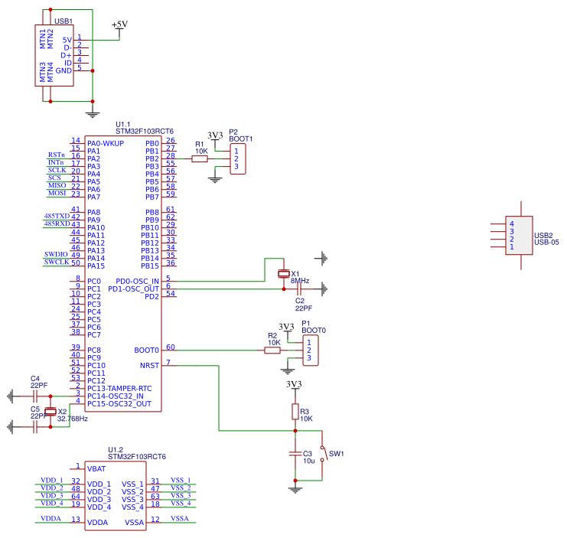Click the +5V power symbol
The width and height of the screenshot is (567, 538).
[x=119, y=29]
